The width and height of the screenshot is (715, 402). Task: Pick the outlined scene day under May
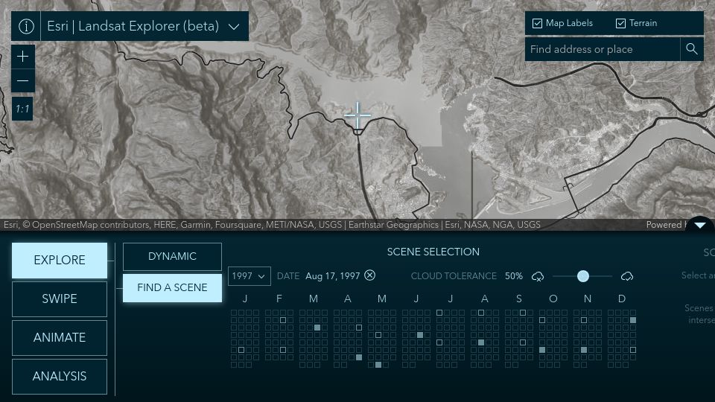(x=378, y=335)
